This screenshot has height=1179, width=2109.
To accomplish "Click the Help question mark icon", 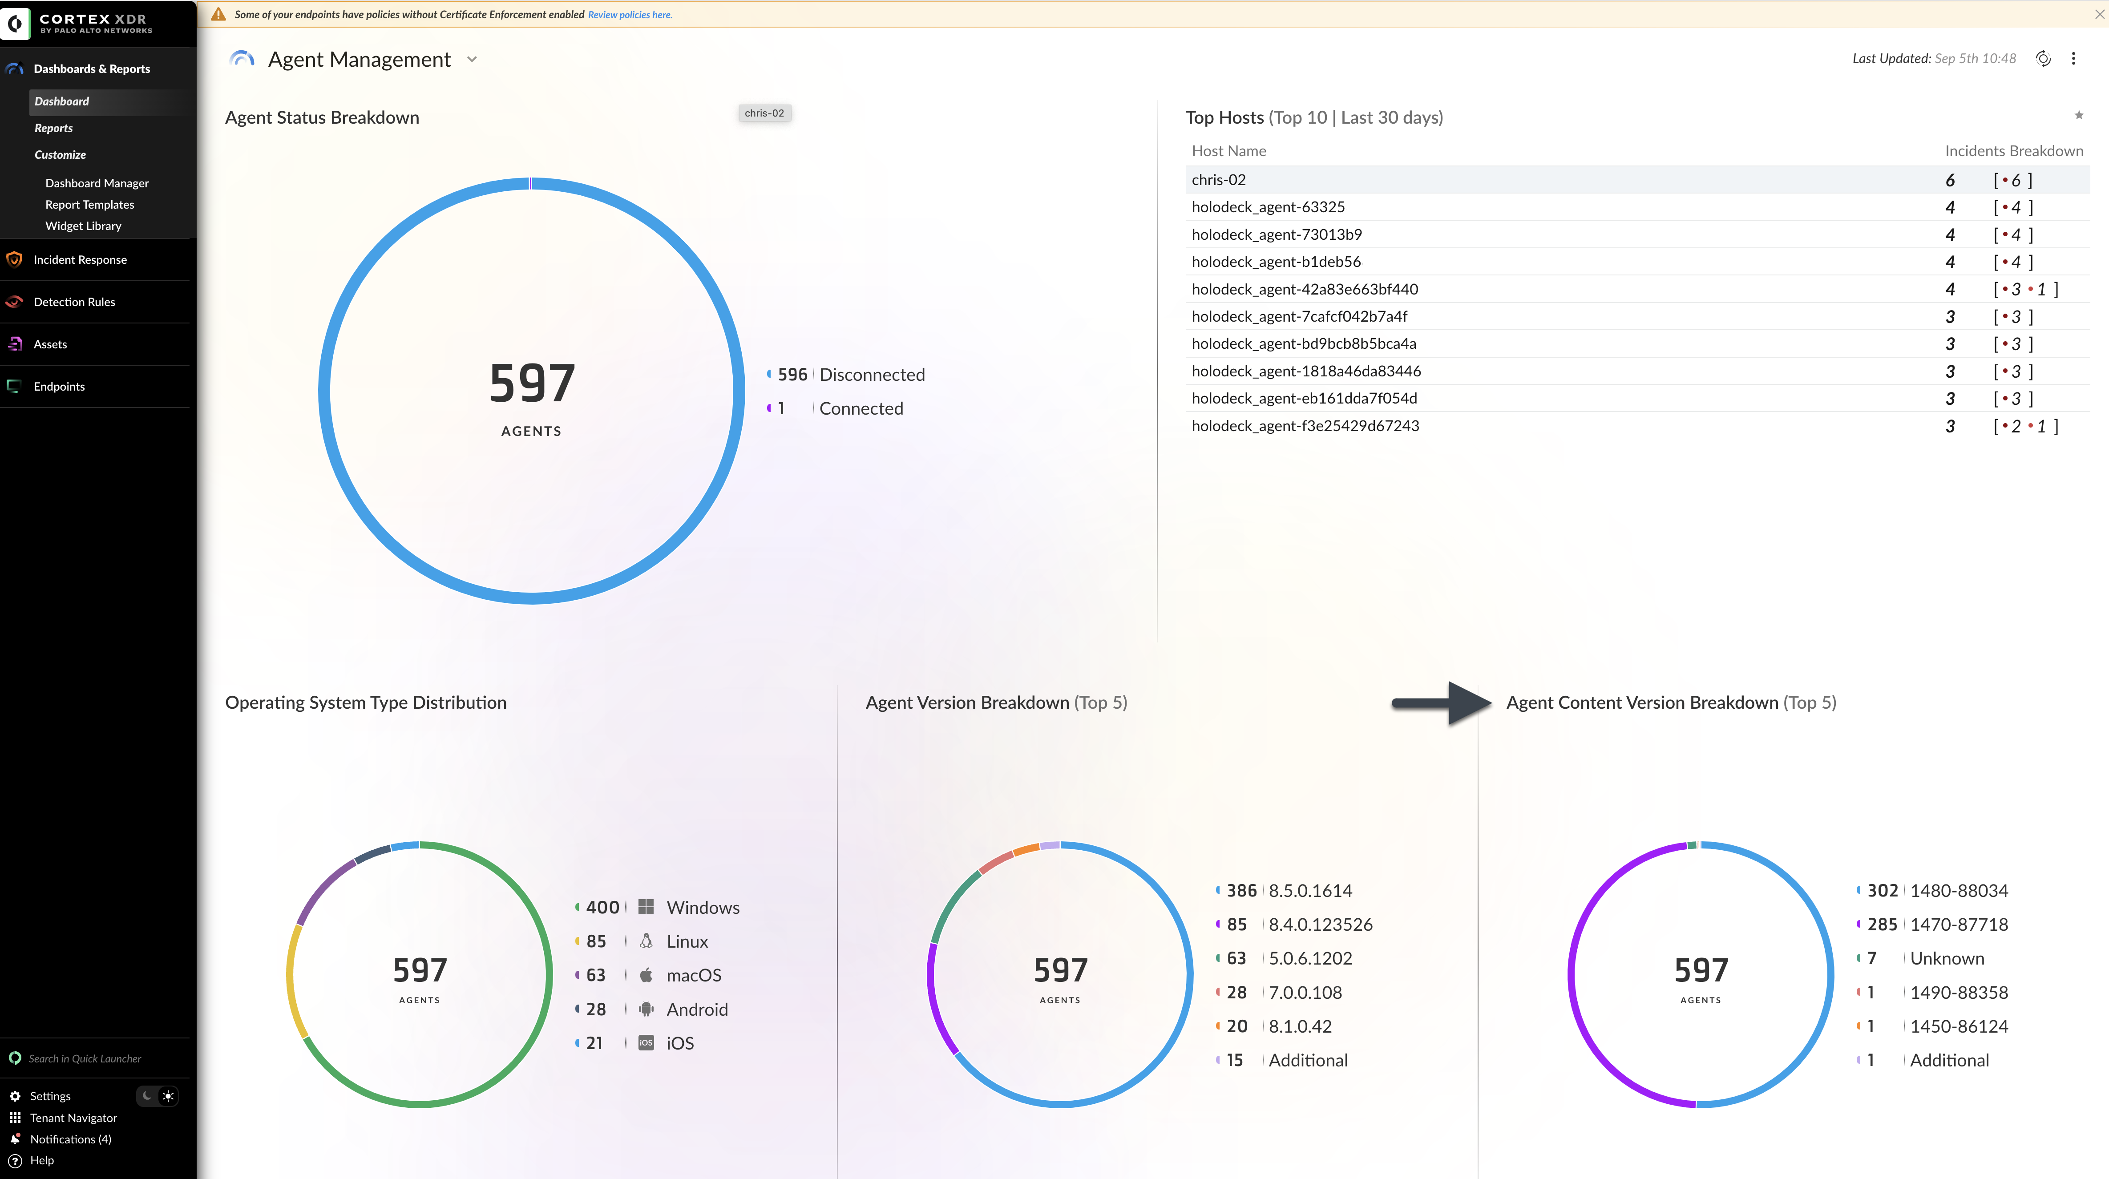I will coord(15,1160).
